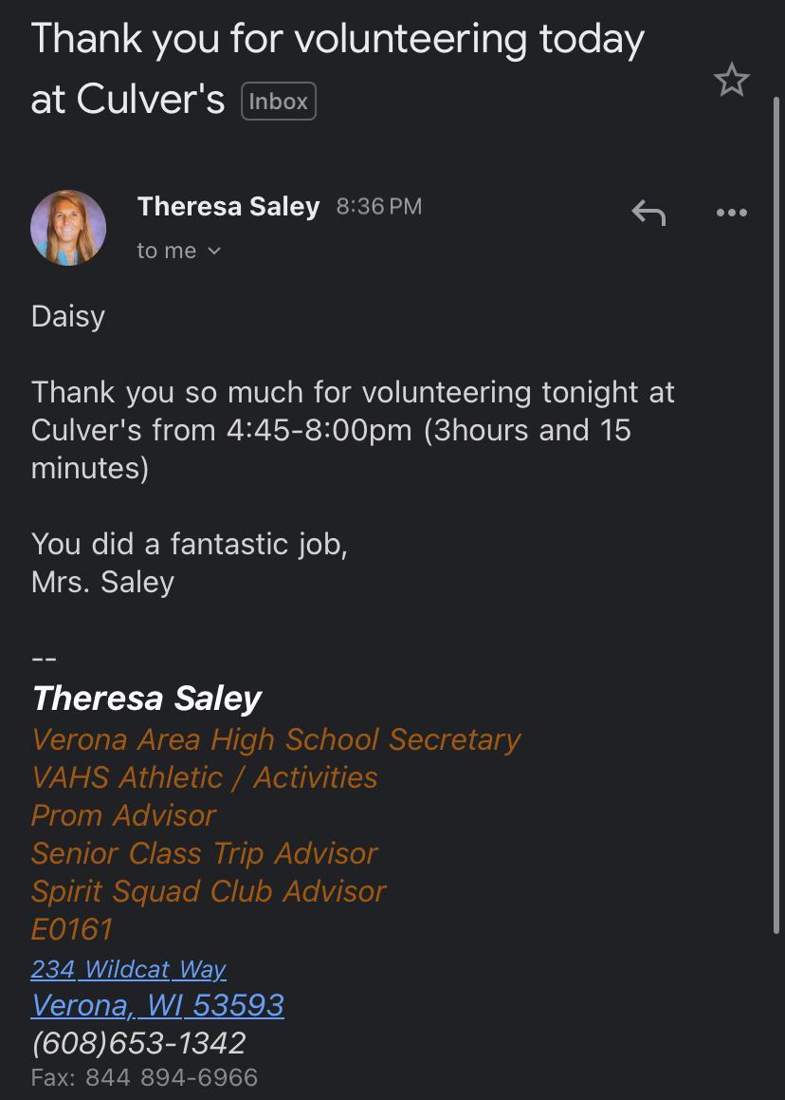Tap the bold Theresa Saley signature name

tap(146, 699)
